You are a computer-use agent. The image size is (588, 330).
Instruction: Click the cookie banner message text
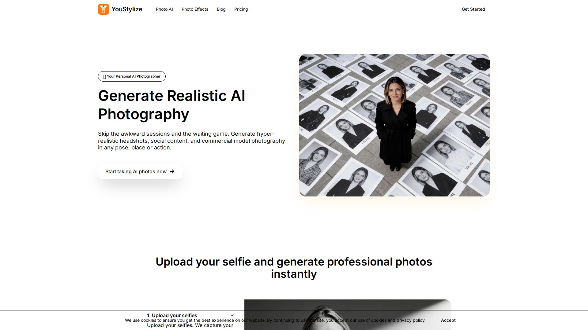275,320
